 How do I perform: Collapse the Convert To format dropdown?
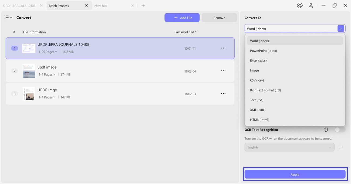341,29
